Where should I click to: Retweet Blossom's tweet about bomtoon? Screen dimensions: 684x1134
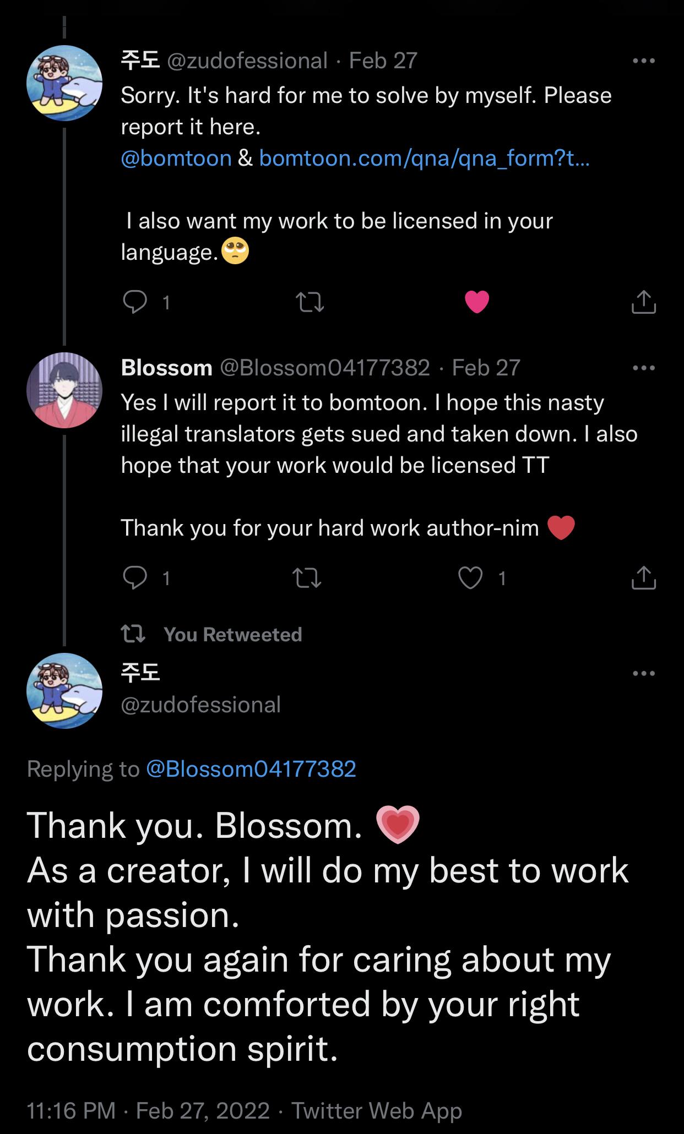[x=307, y=578]
